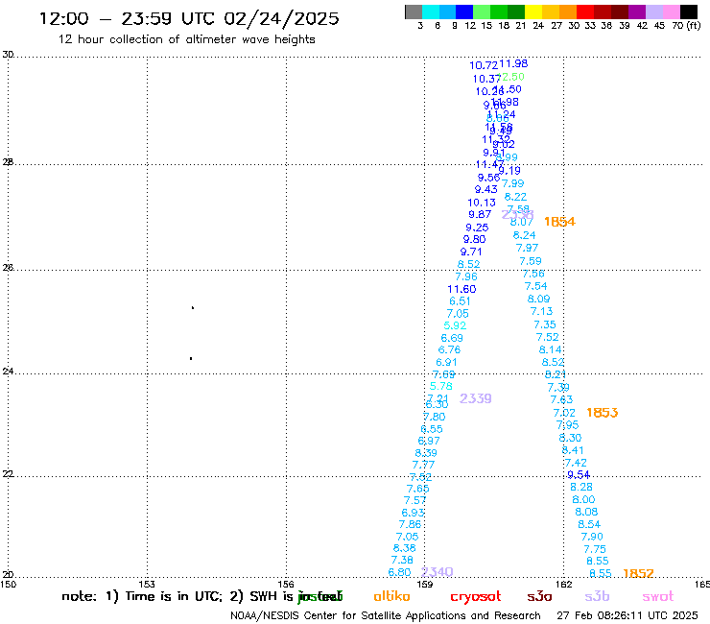Click the altika time label 1853
Image resolution: width=710 pixels, height=624 pixels.
602,413
